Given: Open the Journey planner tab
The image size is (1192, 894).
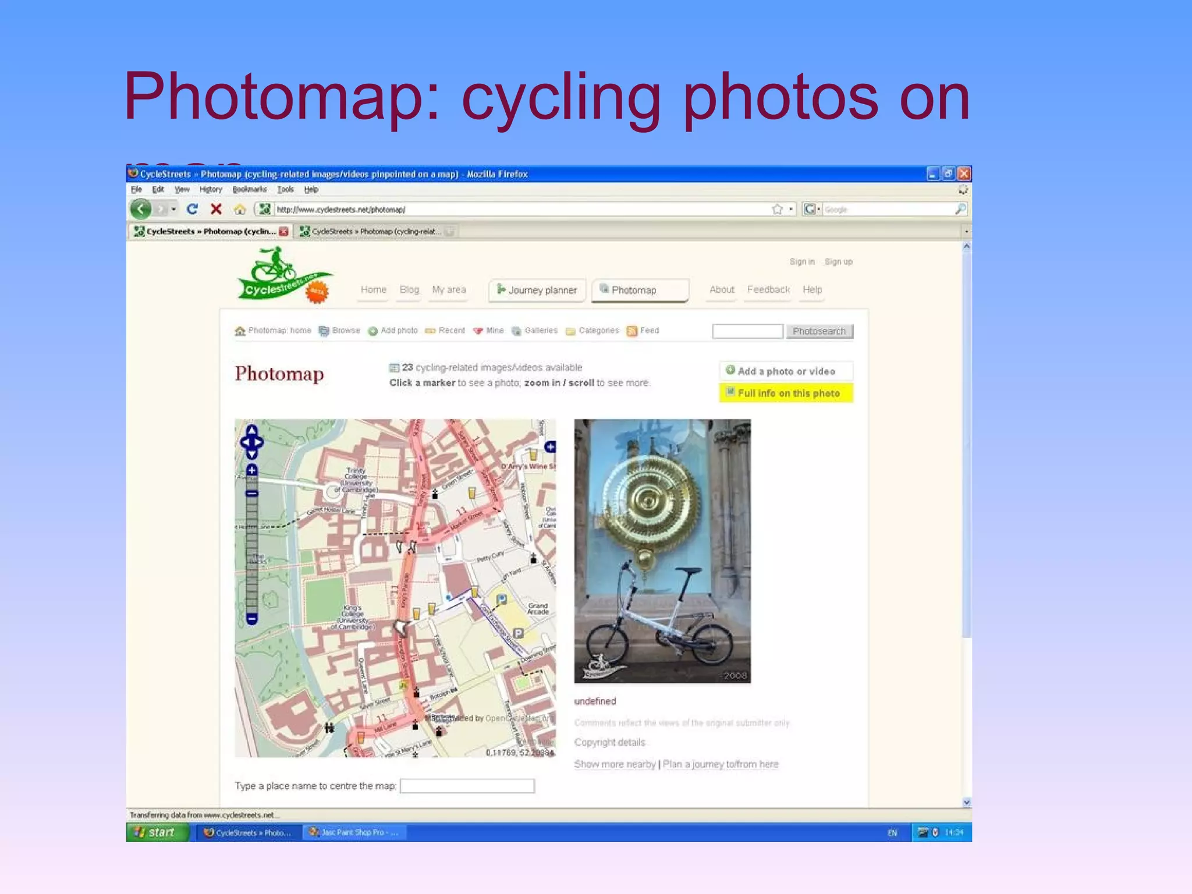Looking at the screenshot, I should 537,290.
